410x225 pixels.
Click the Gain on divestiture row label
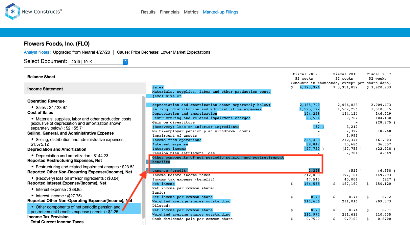(173, 122)
